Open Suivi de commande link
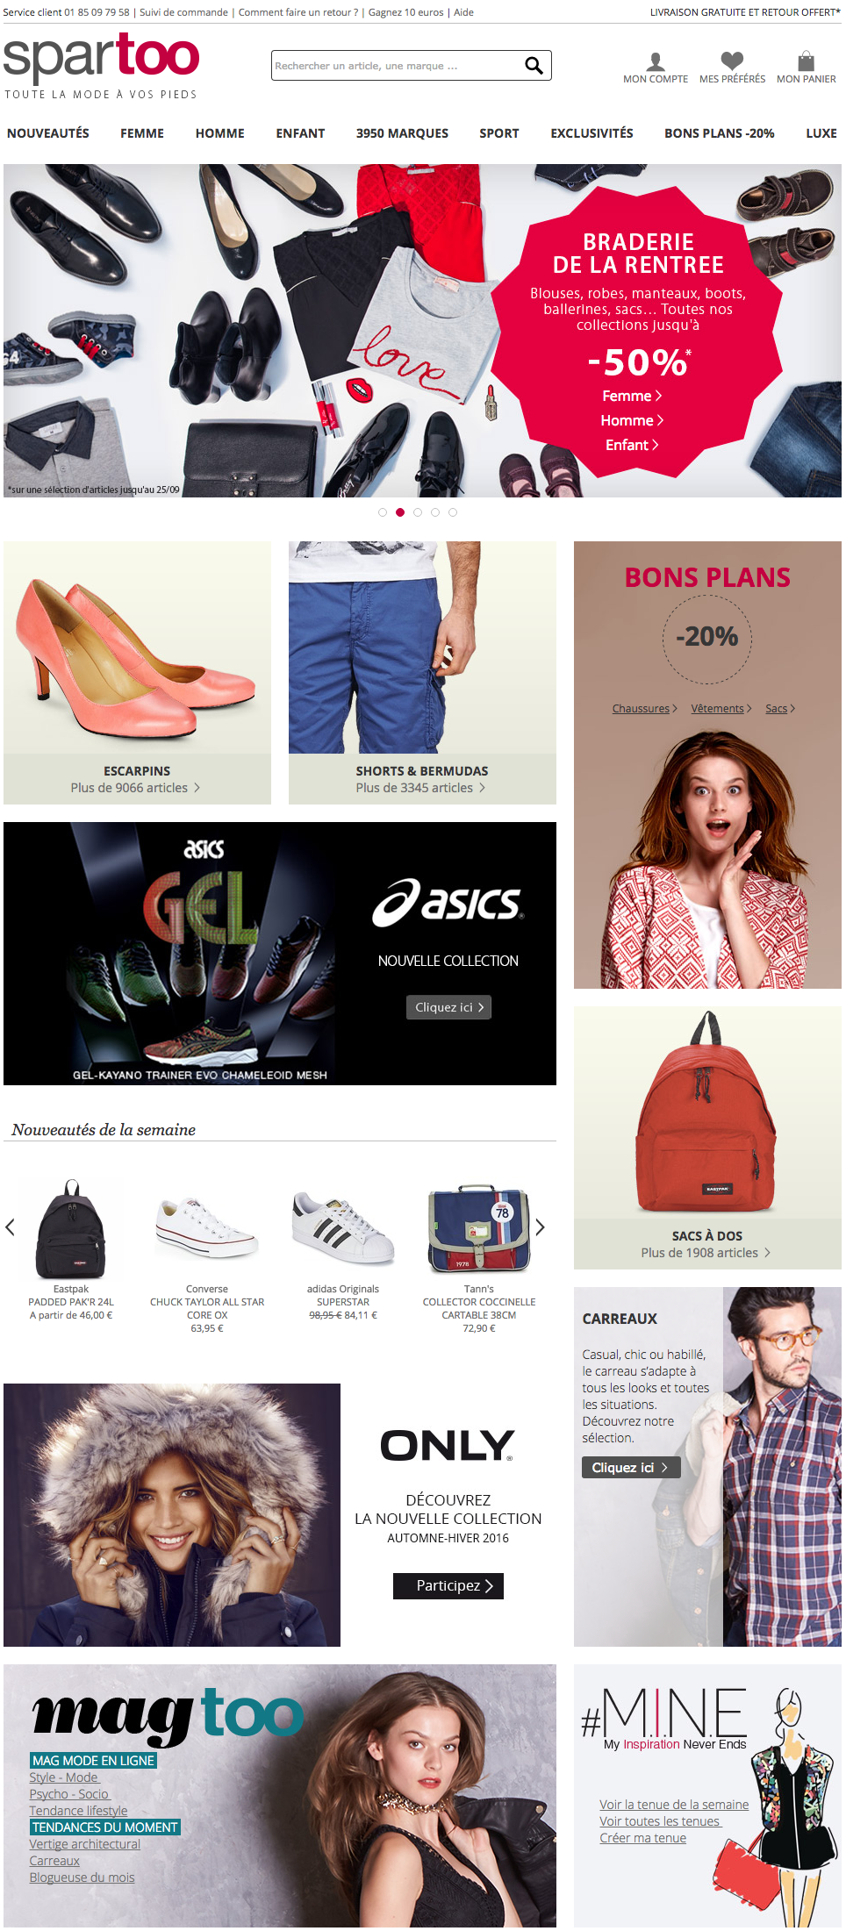Screen dimensions: 846x1931 click(x=183, y=12)
